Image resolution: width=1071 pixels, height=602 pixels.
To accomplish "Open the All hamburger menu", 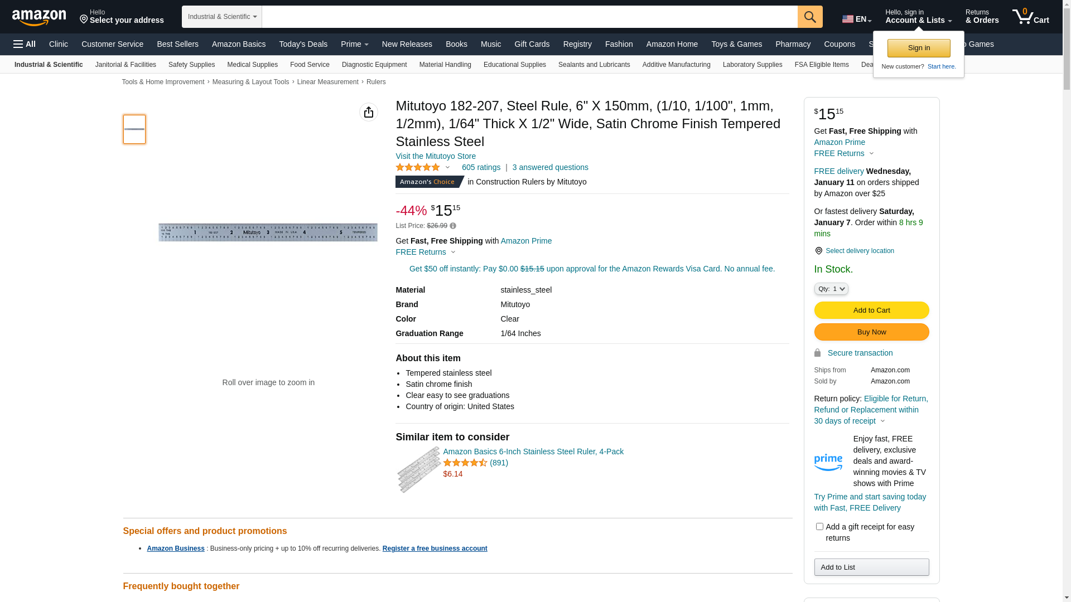I will [25, 44].
